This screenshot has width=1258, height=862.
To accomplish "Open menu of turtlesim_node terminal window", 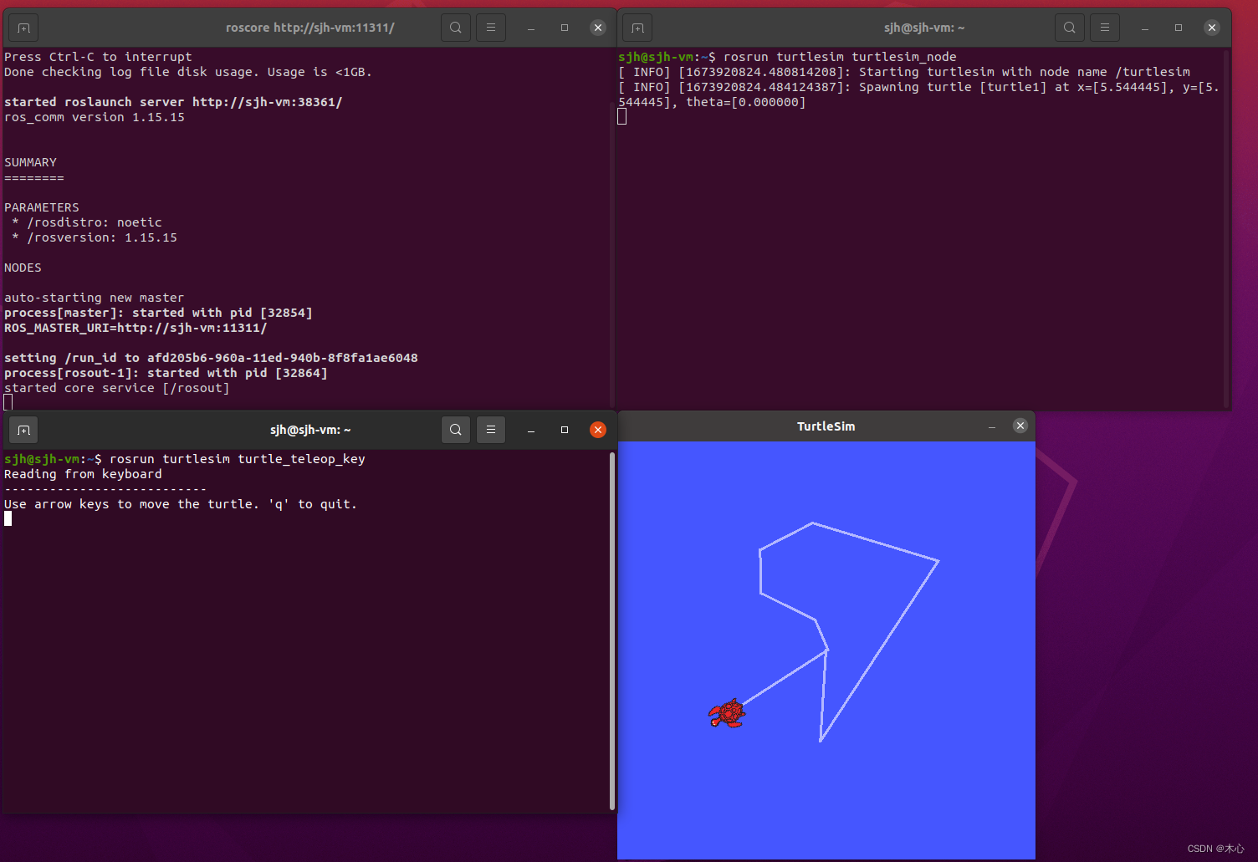I will (1105, 28).
